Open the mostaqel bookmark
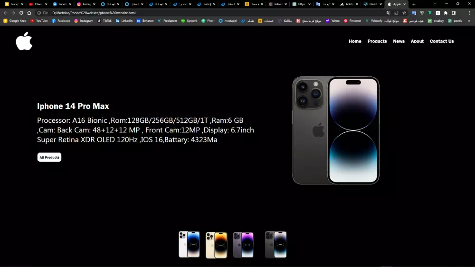 [228, 21]
